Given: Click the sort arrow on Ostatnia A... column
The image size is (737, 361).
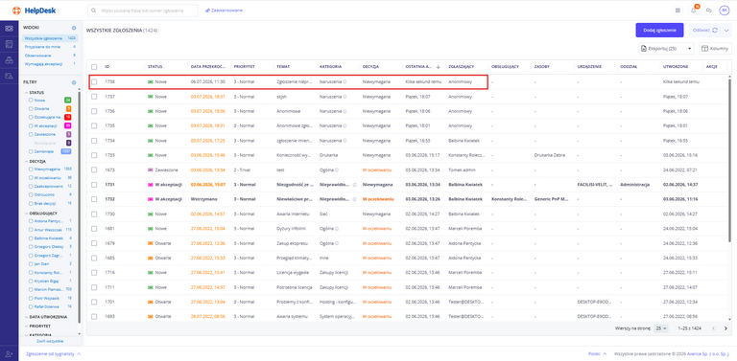Looking at the screenshot, I should 439,67.
